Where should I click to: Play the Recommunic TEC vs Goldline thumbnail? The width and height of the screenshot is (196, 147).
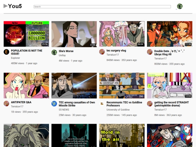click(x=122, y=86)
